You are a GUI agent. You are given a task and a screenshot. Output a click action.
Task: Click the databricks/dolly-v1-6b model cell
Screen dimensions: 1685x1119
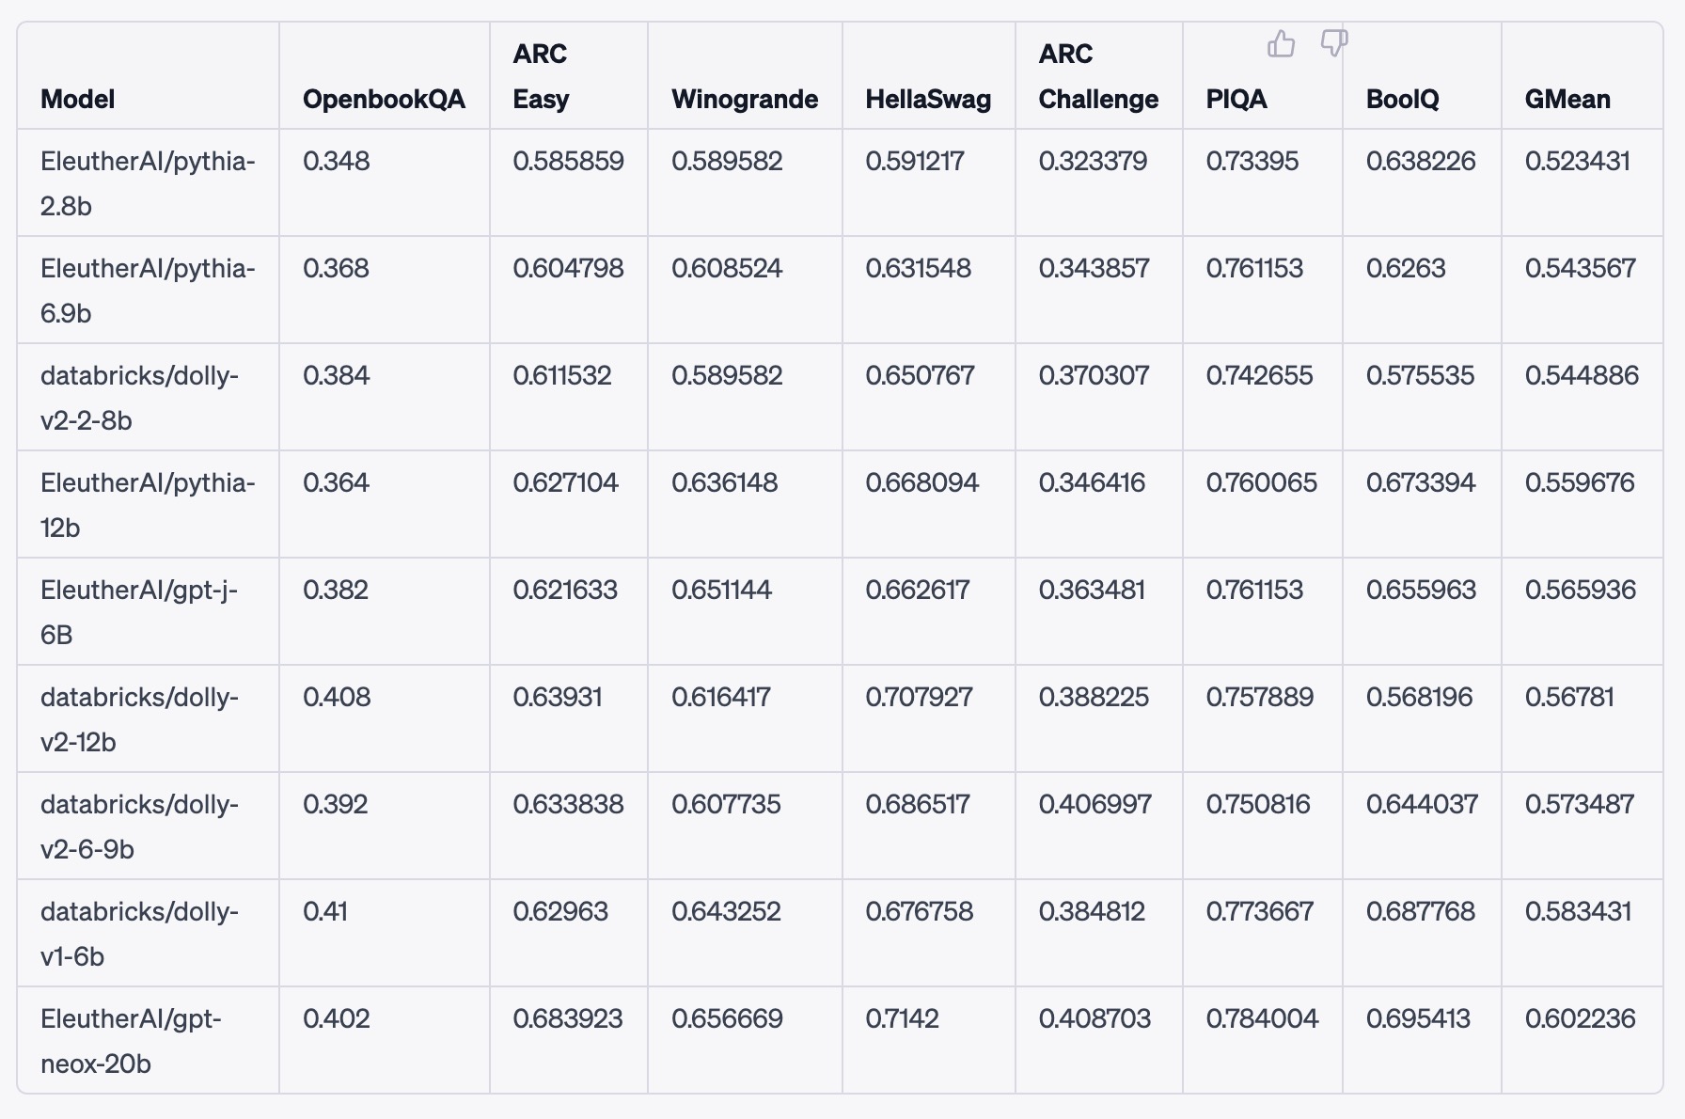pos(139,934)
